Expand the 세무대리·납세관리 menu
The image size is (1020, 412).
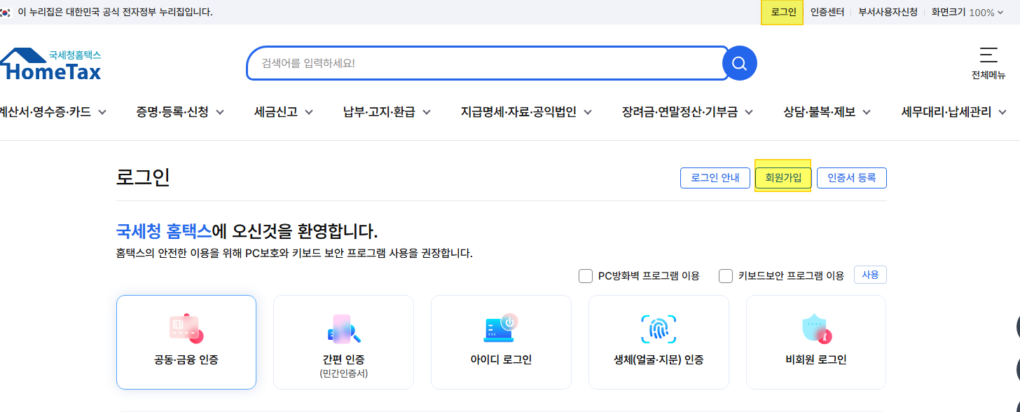(x=954, y=111)
